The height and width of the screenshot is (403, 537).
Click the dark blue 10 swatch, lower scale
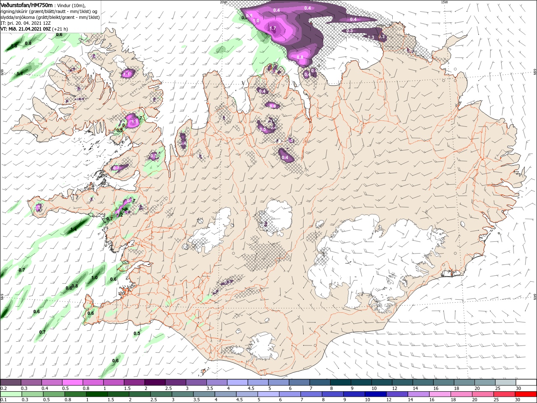[376, 394]
